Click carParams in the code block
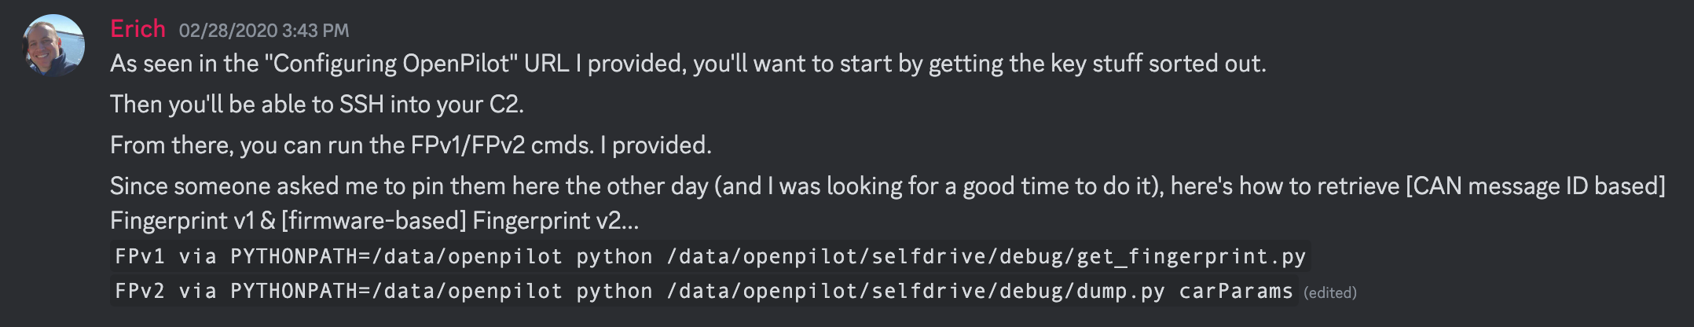Image resolution: width=1694 pixels, height=327 pixels. pyautogui.click(x=1236, y=291)
